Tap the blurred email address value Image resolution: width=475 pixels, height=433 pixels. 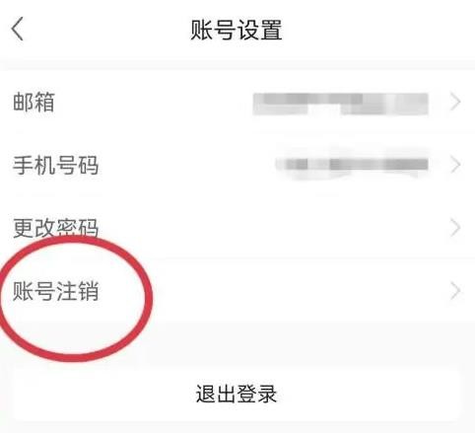coord(340,104)
